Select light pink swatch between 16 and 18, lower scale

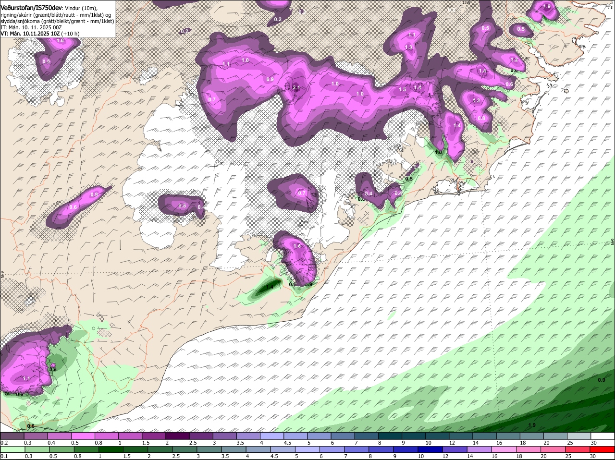coord(505,449)
